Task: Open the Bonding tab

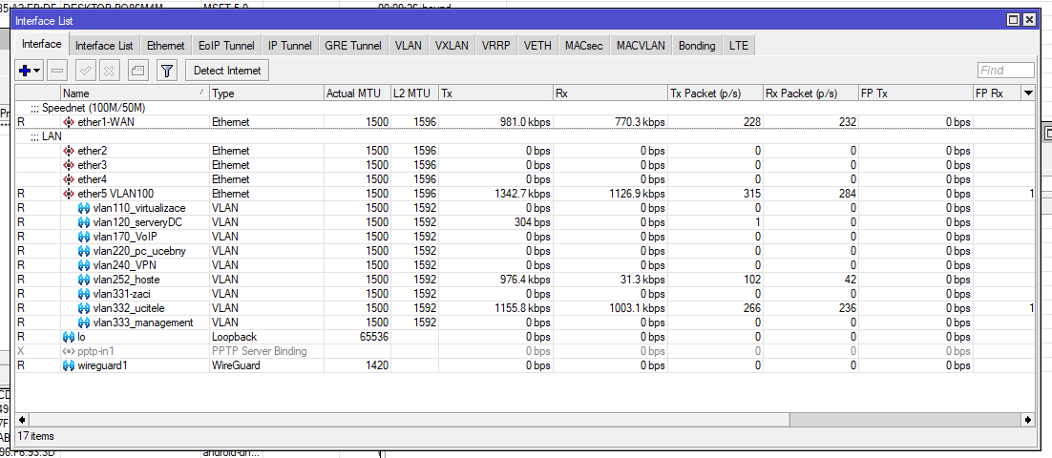Action: click(696, 45)
